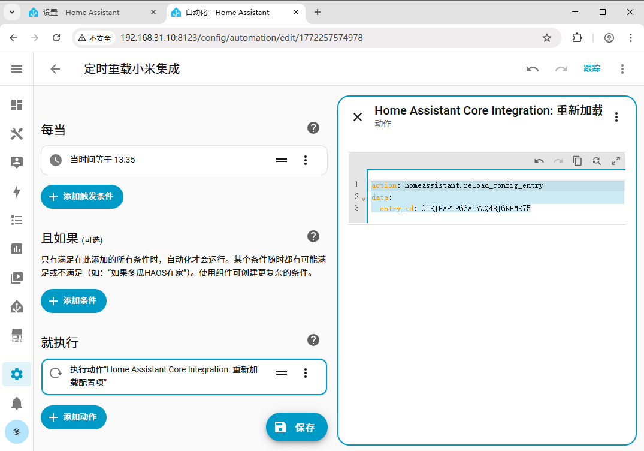Show help for the 就执行 actions section

(313, 340)
